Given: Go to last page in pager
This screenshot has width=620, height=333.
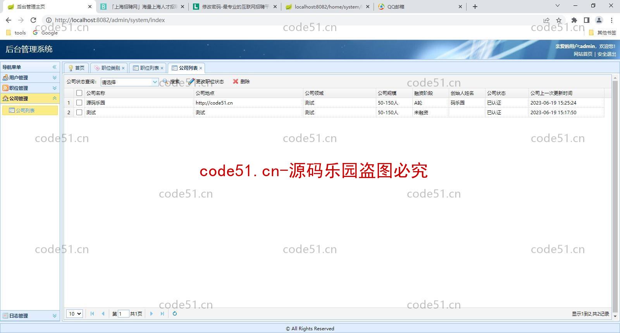Looking at the screenshot, I should point(162,314).
